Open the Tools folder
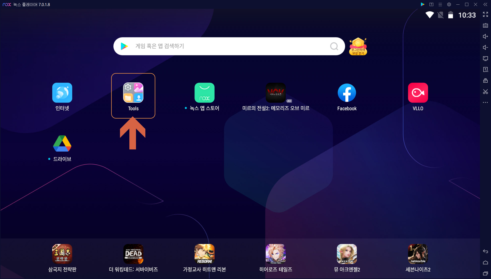Screen dimensions: 491x279 [133, 93]
